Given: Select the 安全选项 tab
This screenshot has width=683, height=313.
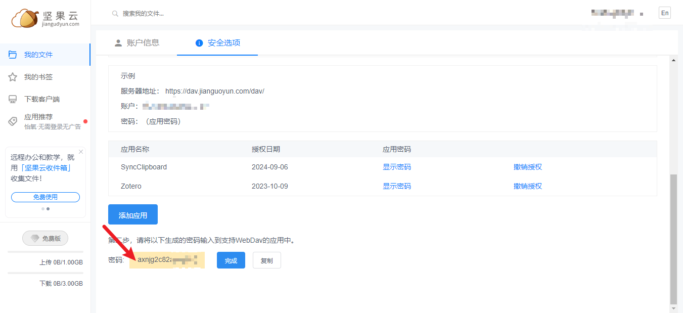Looking at the screenshot, I should pos(223,43).
